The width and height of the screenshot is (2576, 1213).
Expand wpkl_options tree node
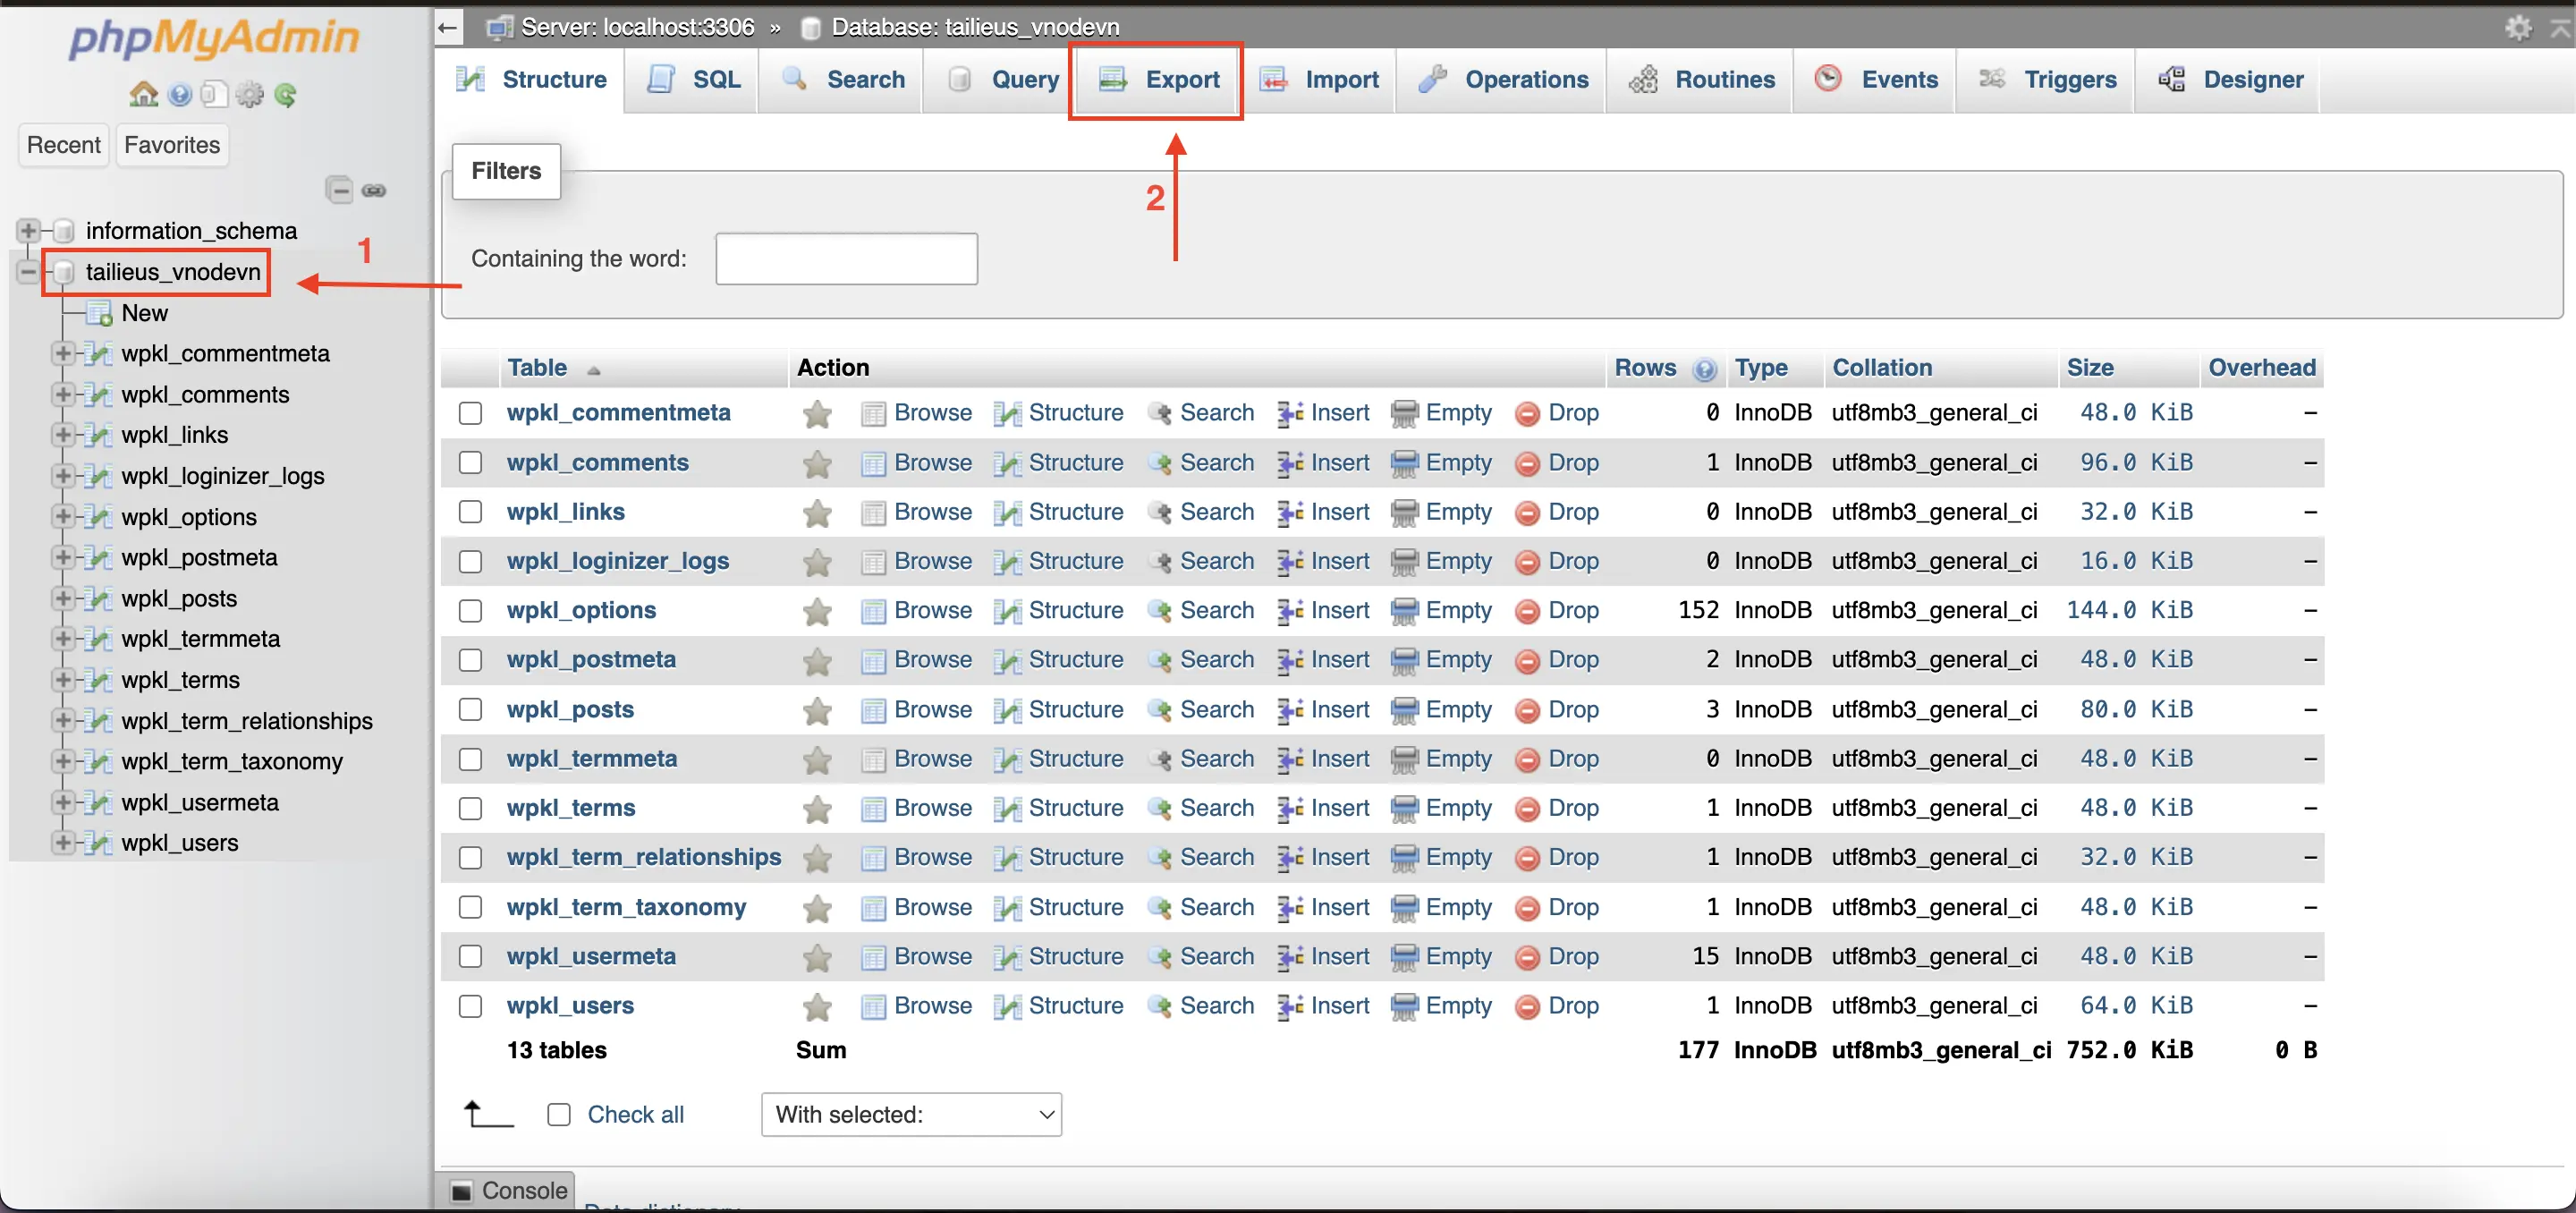point(63,516)
